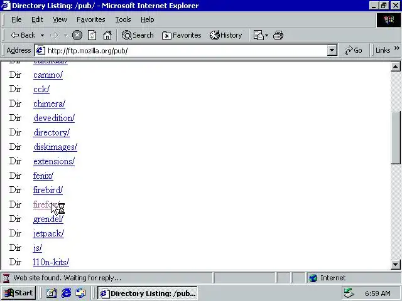
Task: Open the File menu
Action: tap(16, 19)
